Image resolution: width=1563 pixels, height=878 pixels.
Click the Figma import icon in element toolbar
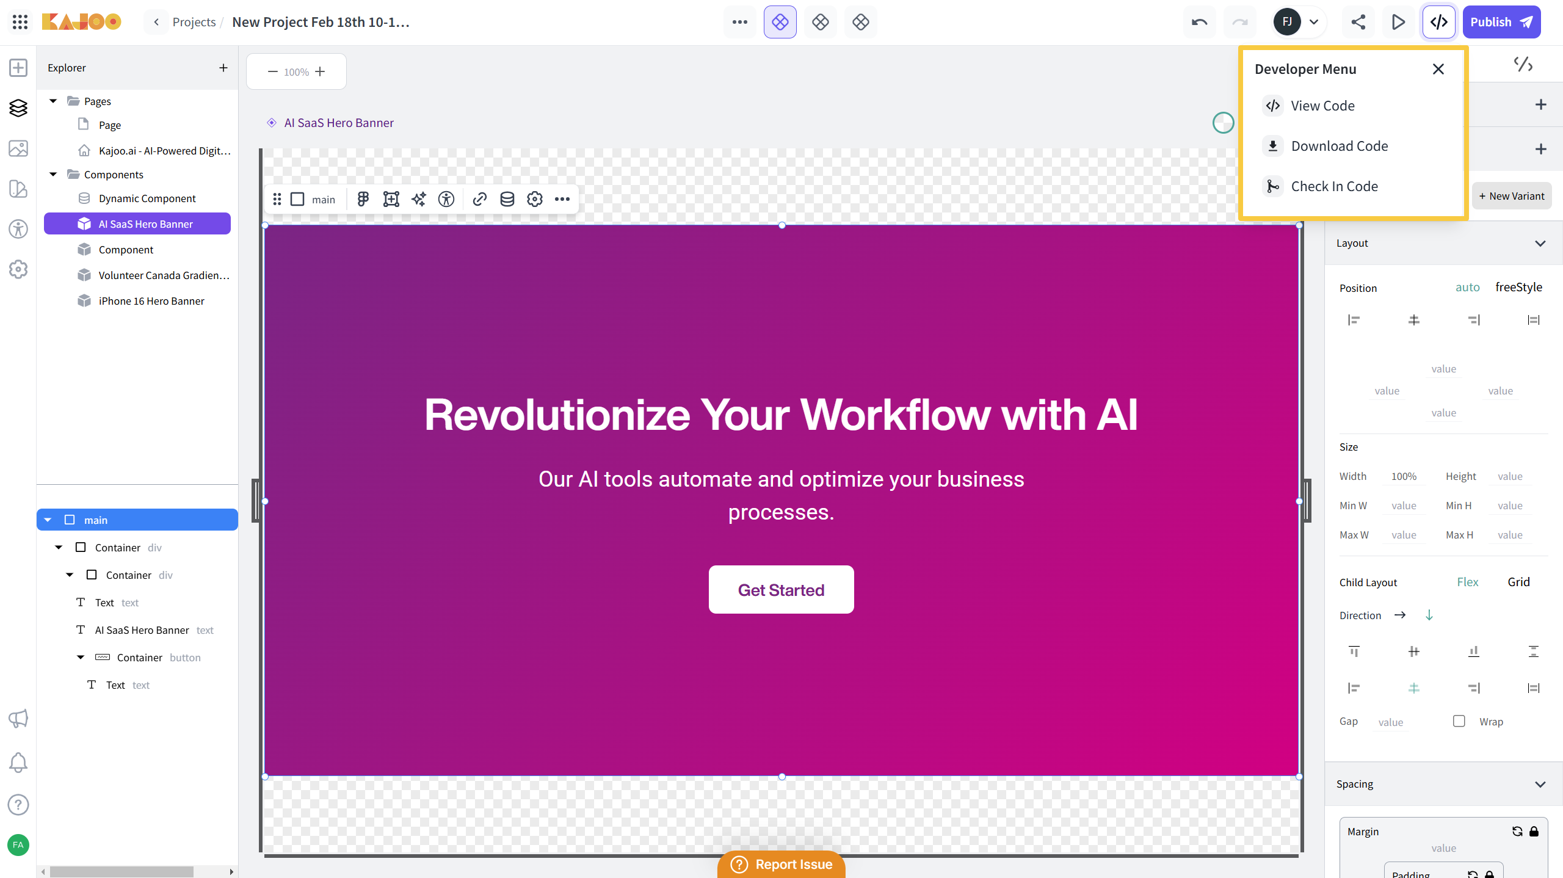363,199
